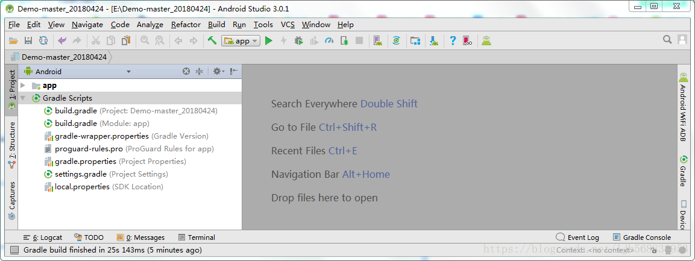This screenshot has width=695, height=261.
Task: Hide the Project panel with arrow icon
Action: 234,71
